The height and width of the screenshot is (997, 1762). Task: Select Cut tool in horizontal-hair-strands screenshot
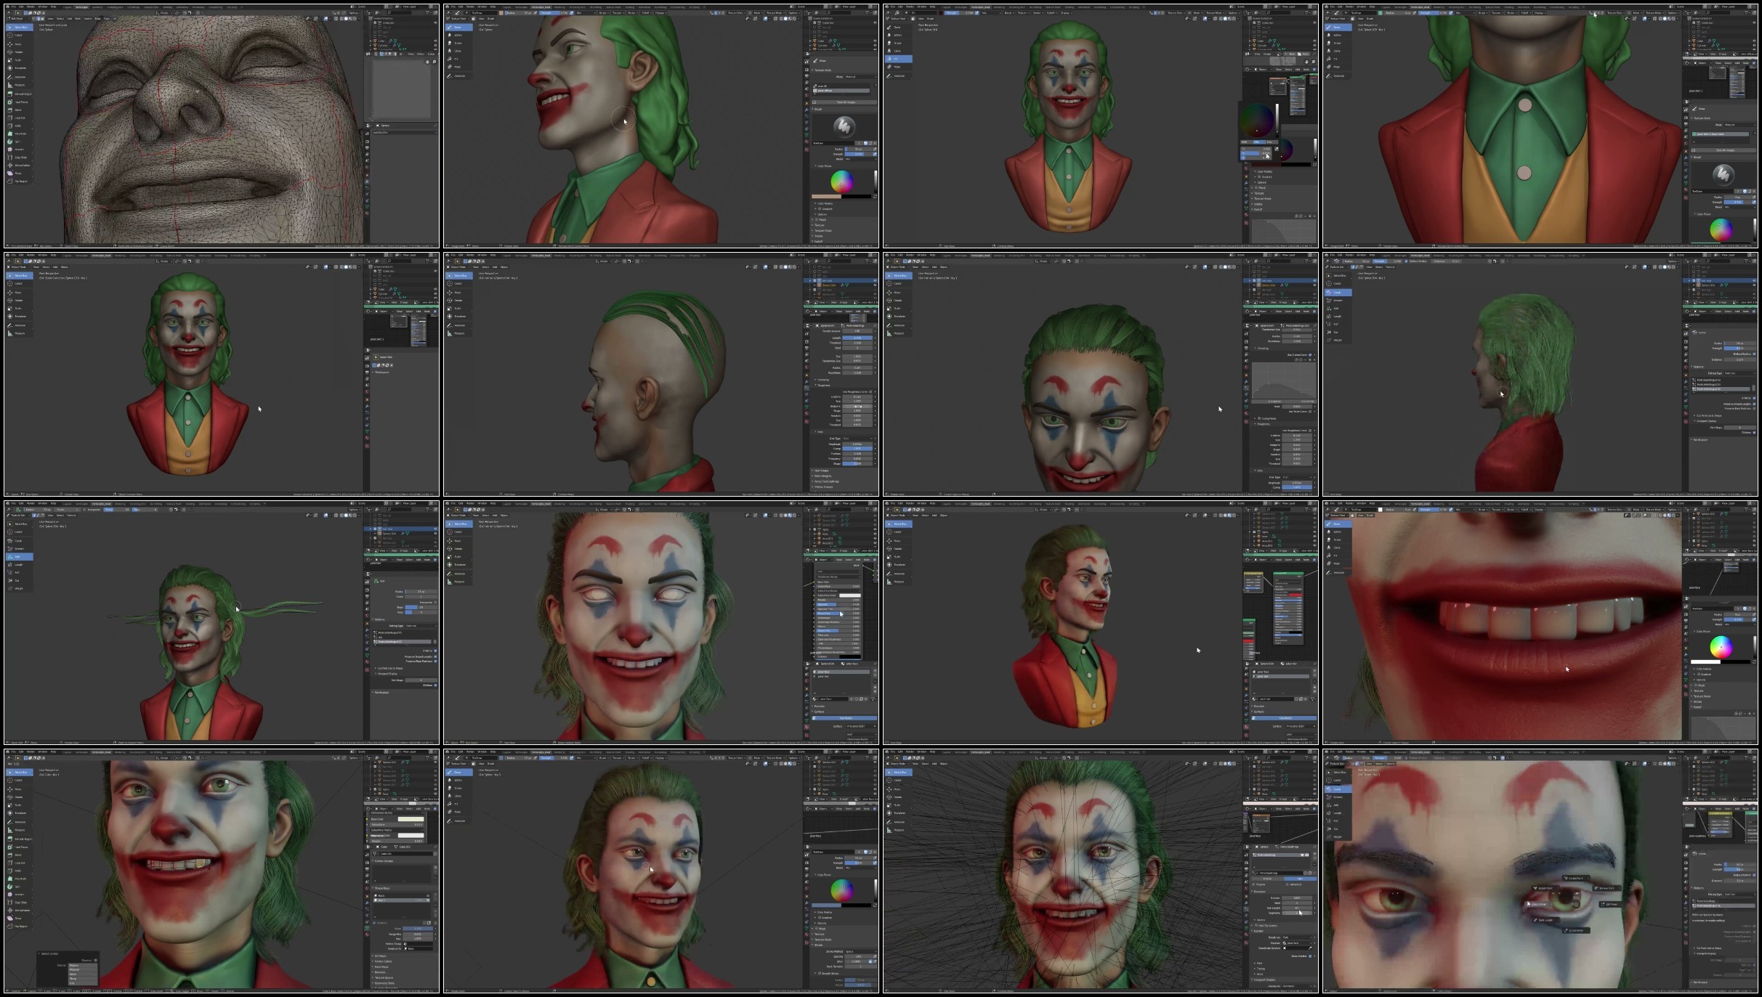(x=19, y=580)
